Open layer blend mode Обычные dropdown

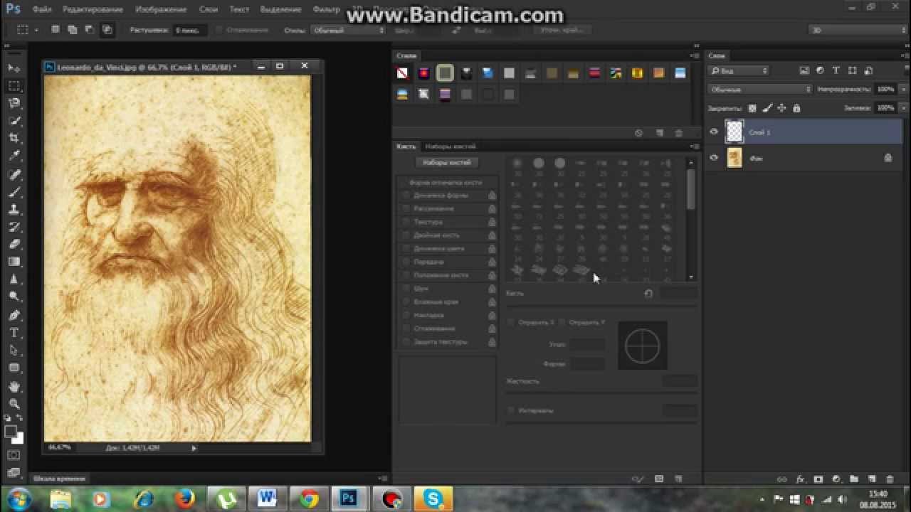tap(759, 90)
